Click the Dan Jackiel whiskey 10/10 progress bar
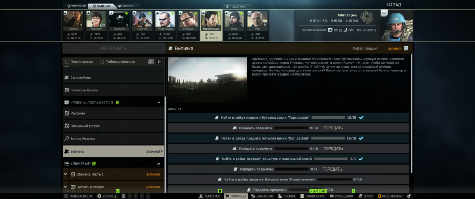 328,138
